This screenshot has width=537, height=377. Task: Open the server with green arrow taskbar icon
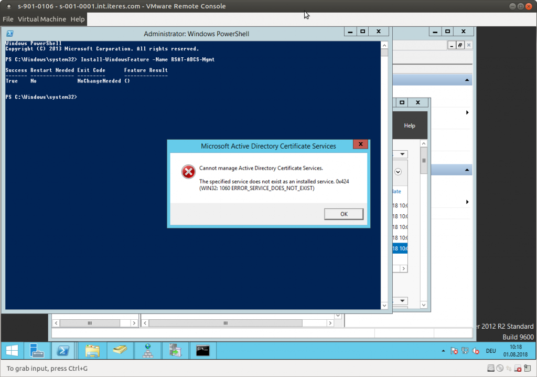(175, 351)
